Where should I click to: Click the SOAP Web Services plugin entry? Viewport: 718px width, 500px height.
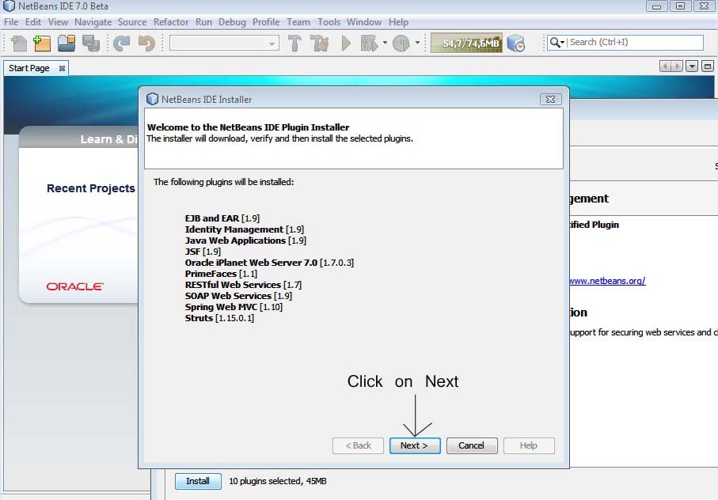point(238,296)
